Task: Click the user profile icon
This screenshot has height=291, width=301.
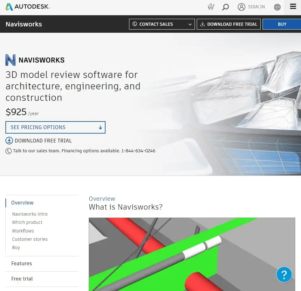Action: coord(241,7)
